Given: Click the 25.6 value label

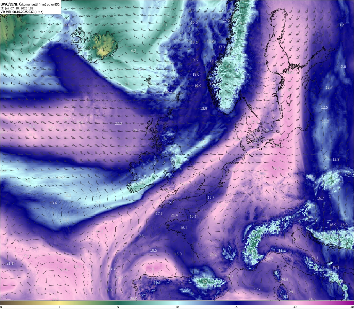Looking at the screenshot, I should (x=129, y=150).
